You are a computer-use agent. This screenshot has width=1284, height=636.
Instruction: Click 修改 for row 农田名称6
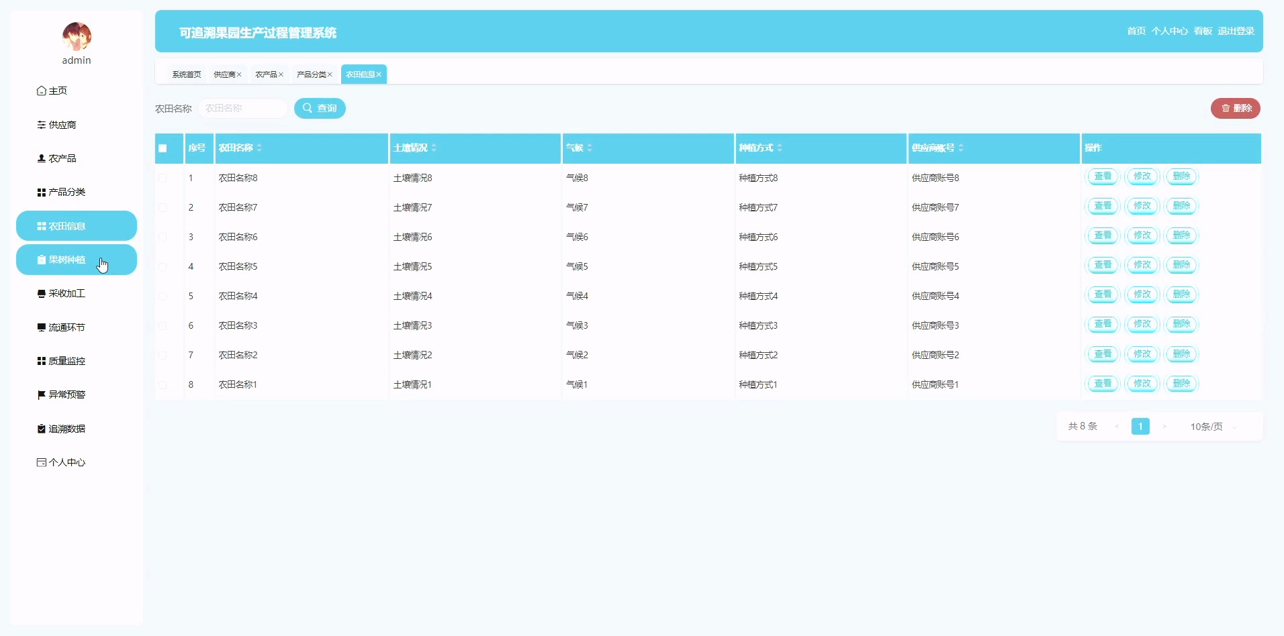coord(1142,235)
